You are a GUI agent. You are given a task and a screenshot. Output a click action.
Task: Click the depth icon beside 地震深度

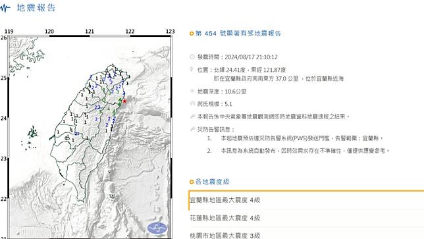[x=192, y=91]
